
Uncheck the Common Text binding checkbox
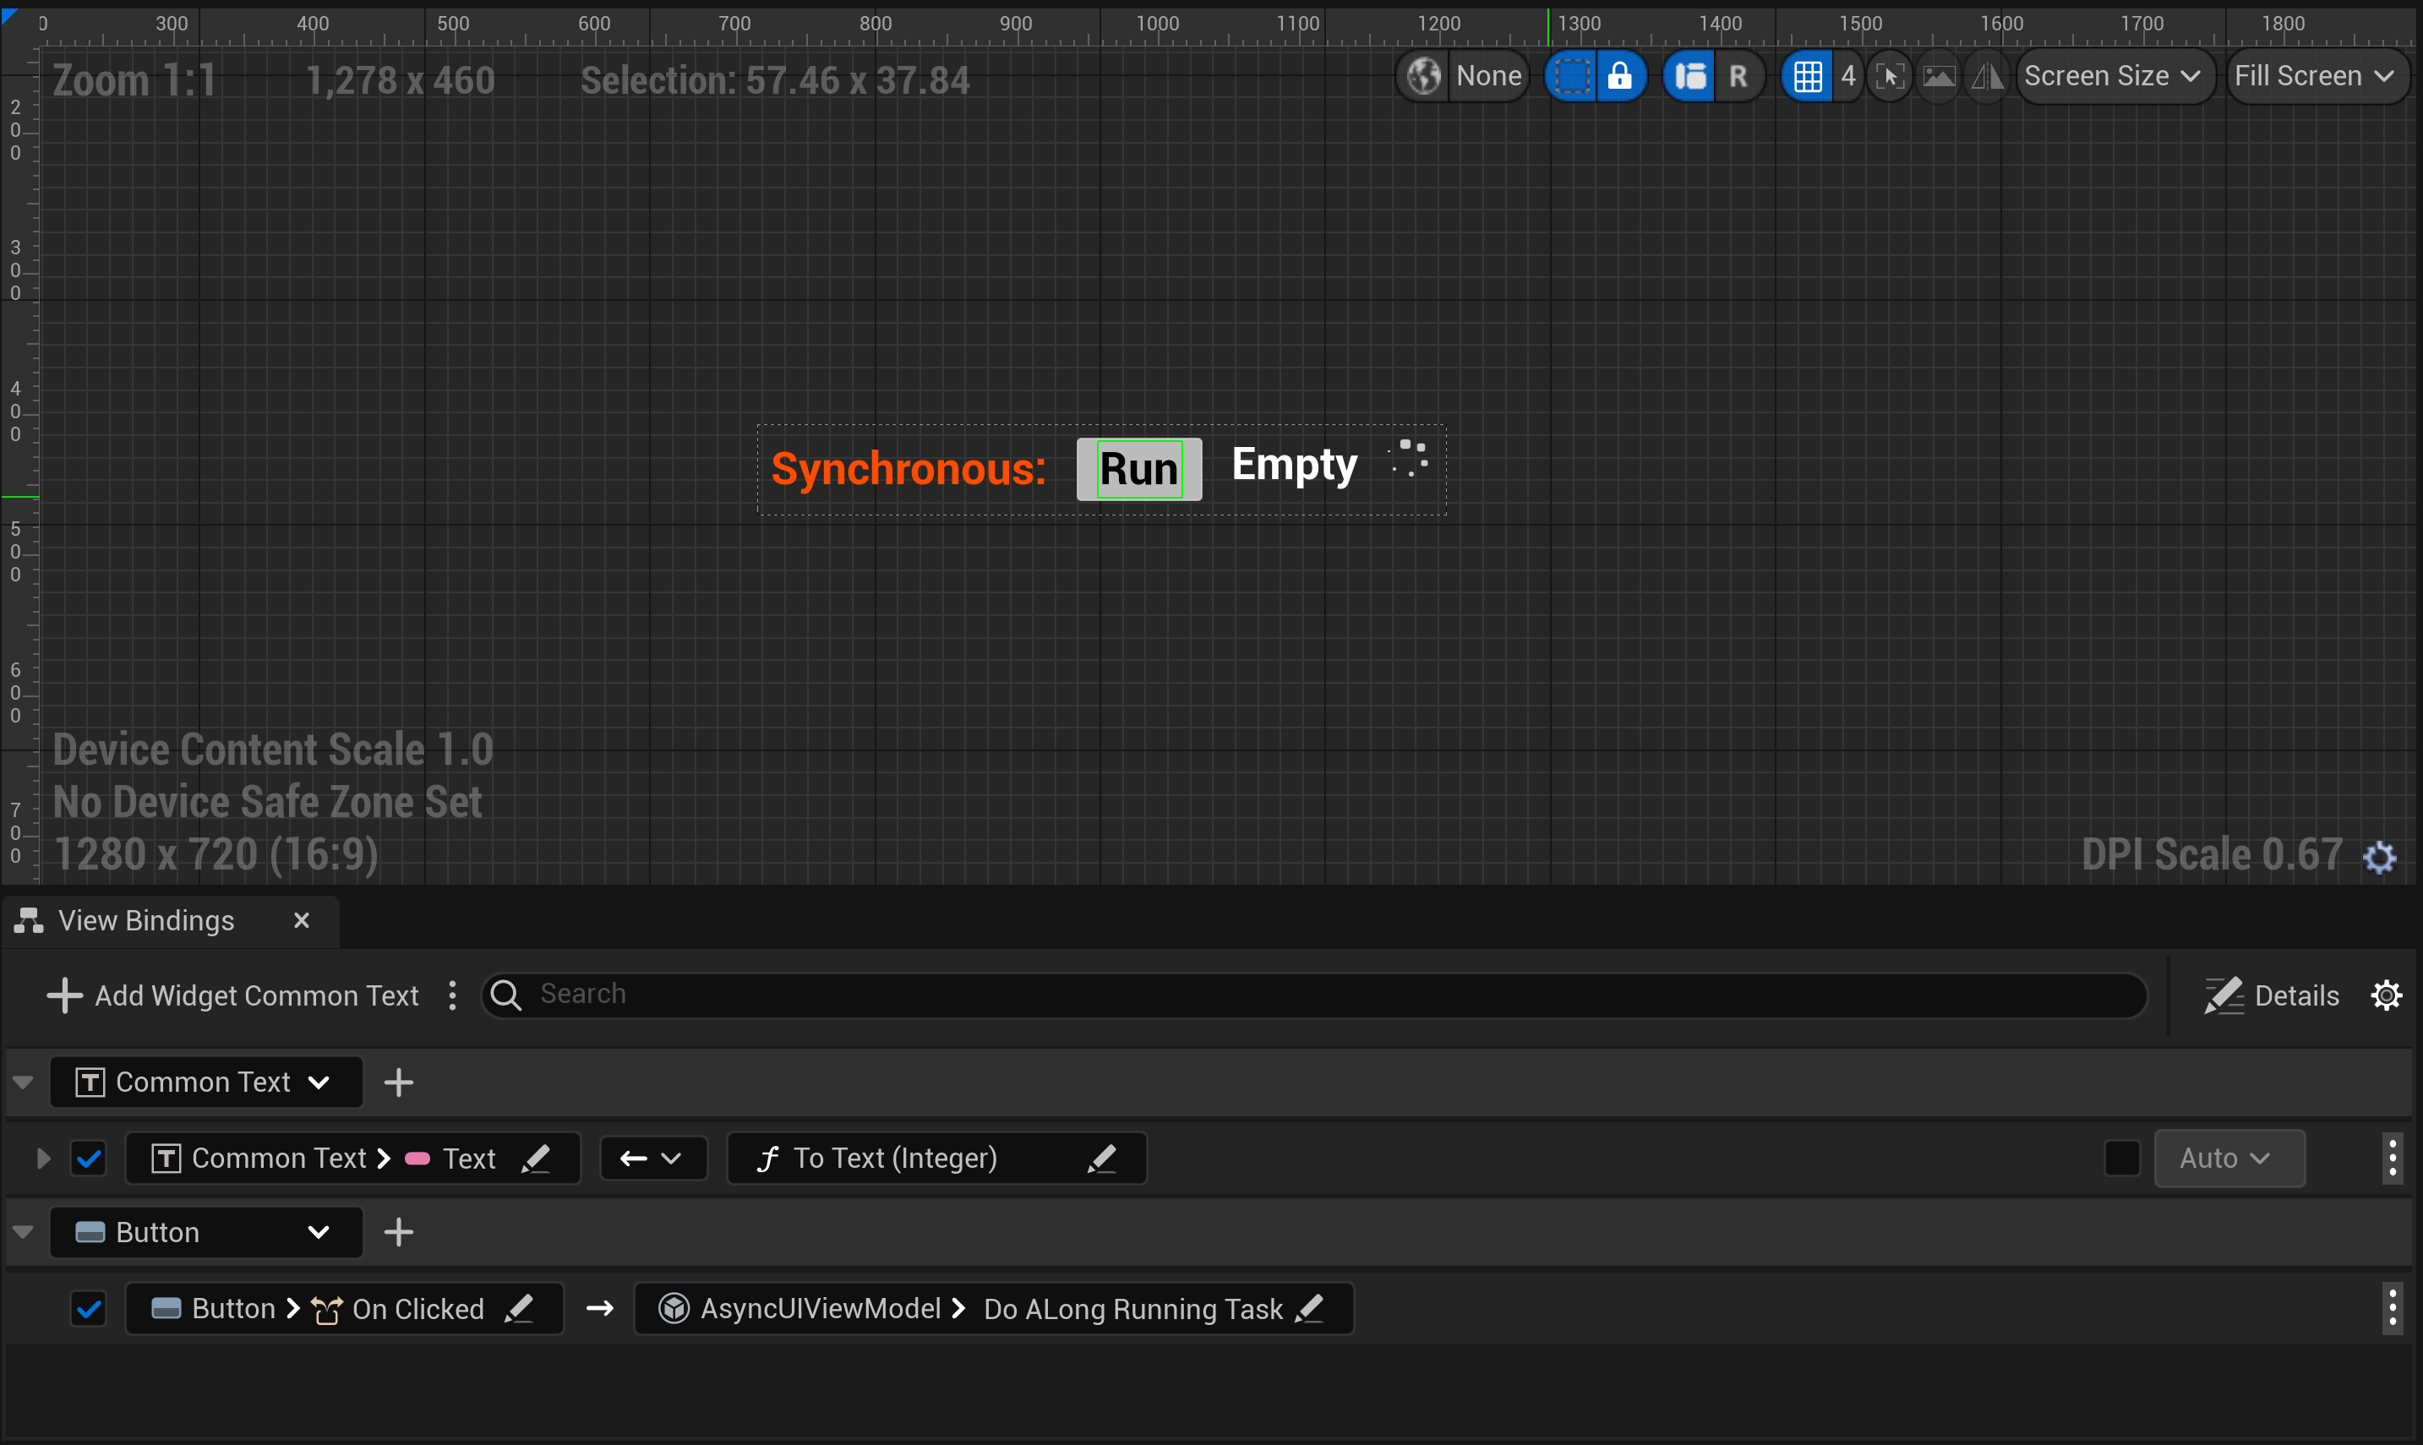click(x=89, y=1159)
